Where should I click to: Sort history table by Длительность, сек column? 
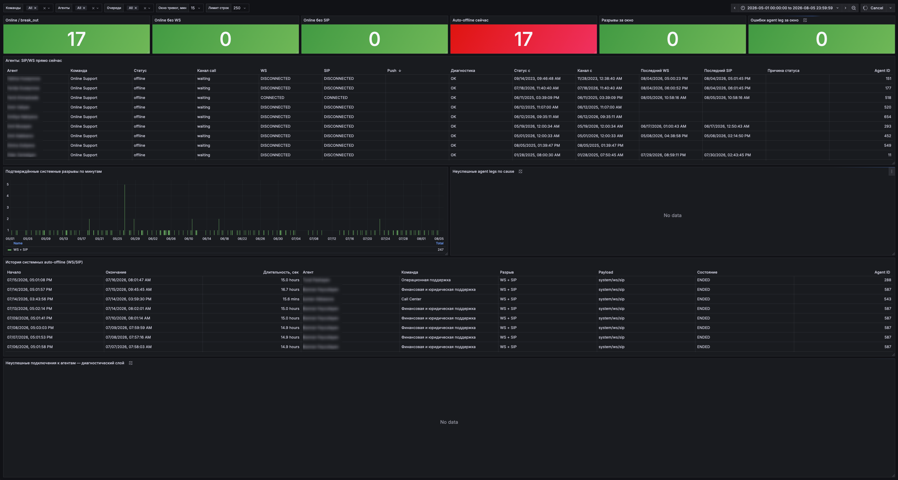point(281,273)
